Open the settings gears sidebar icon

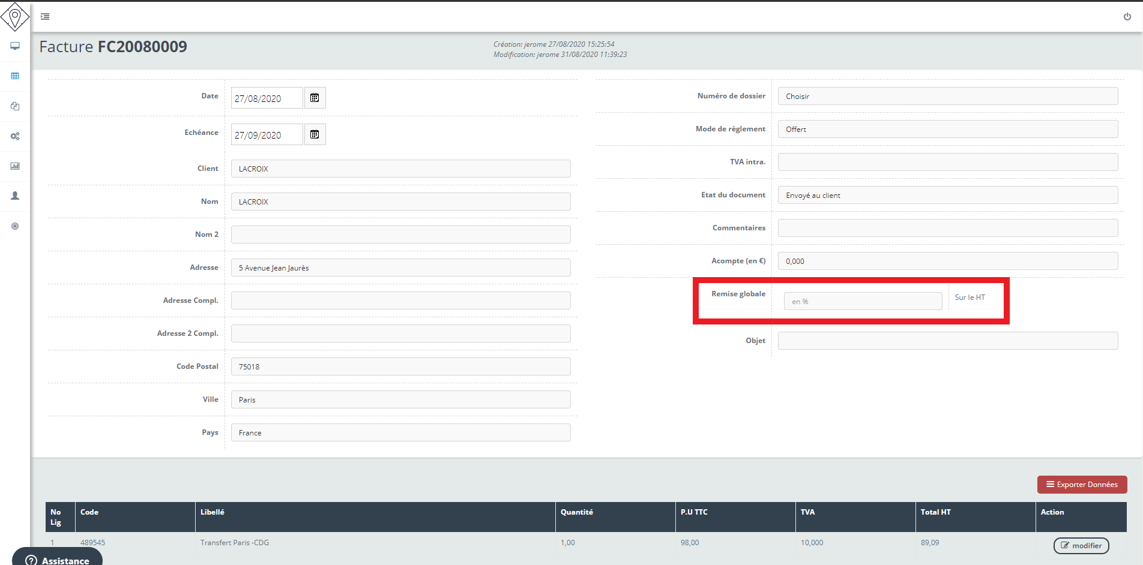click(15, 136)
